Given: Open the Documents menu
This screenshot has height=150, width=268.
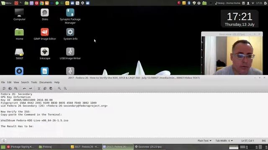Looking at the screenshot, I should pos(46,82).
